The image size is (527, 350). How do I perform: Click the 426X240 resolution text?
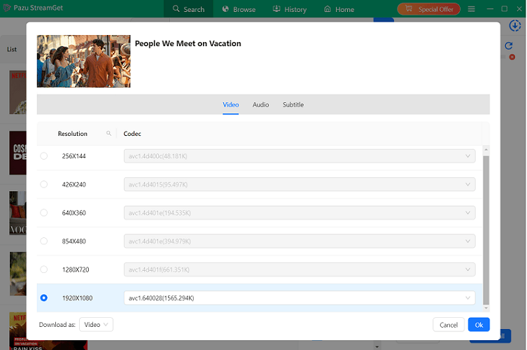pos(74,184)
